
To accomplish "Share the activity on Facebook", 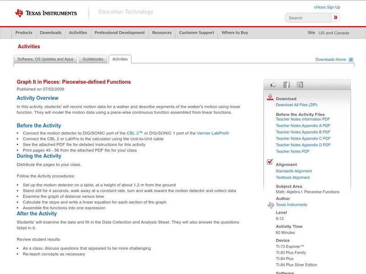I will tap(286, 85).
